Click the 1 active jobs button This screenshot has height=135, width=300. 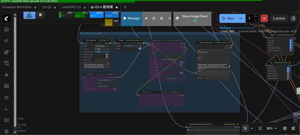(278, 18)
